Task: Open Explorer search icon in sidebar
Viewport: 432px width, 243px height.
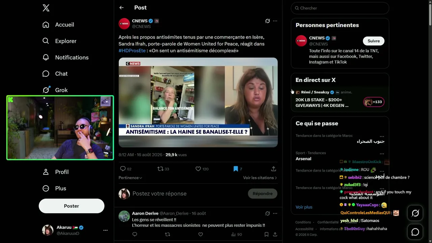Action: (46, 41)
